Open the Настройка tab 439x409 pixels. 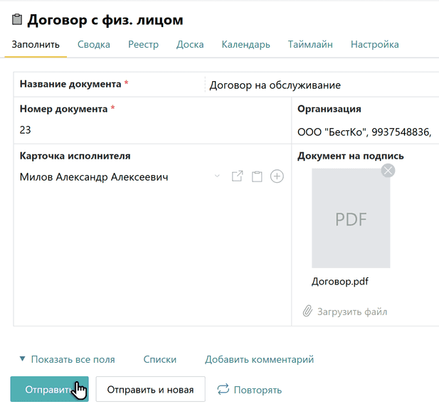pos(374,44)
